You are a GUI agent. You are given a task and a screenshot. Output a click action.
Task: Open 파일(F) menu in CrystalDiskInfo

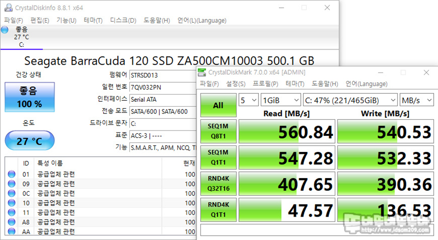click(14, 20)
